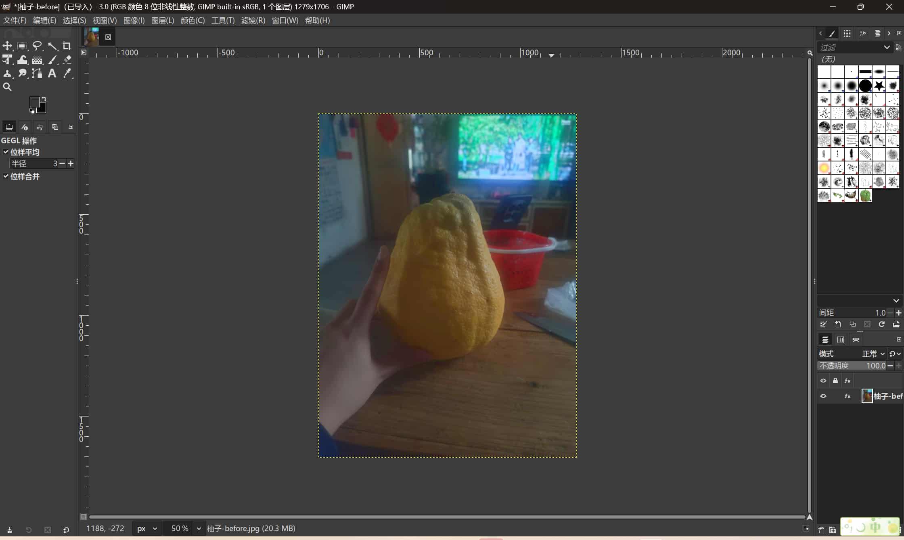This screenshot has width=904, height=540.
Task: Open the 图层(L) menu
Action: pos(162,20)
